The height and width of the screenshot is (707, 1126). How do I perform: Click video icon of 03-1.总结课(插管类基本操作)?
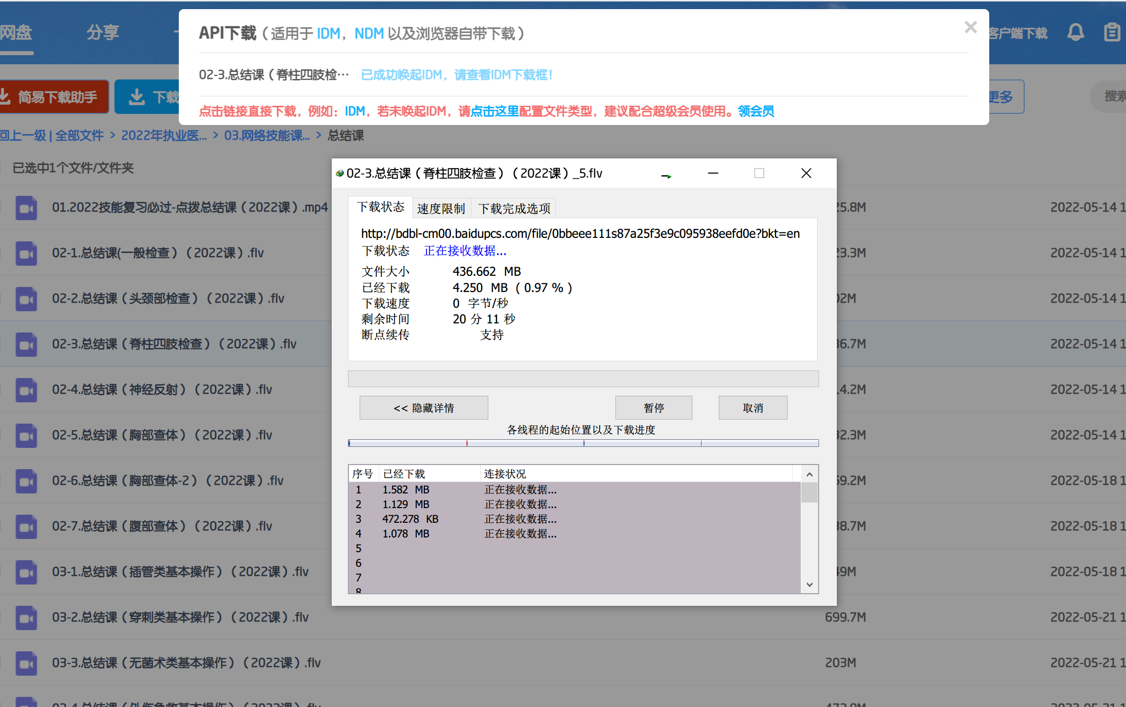pyautogui.click(x=26, y=572)
